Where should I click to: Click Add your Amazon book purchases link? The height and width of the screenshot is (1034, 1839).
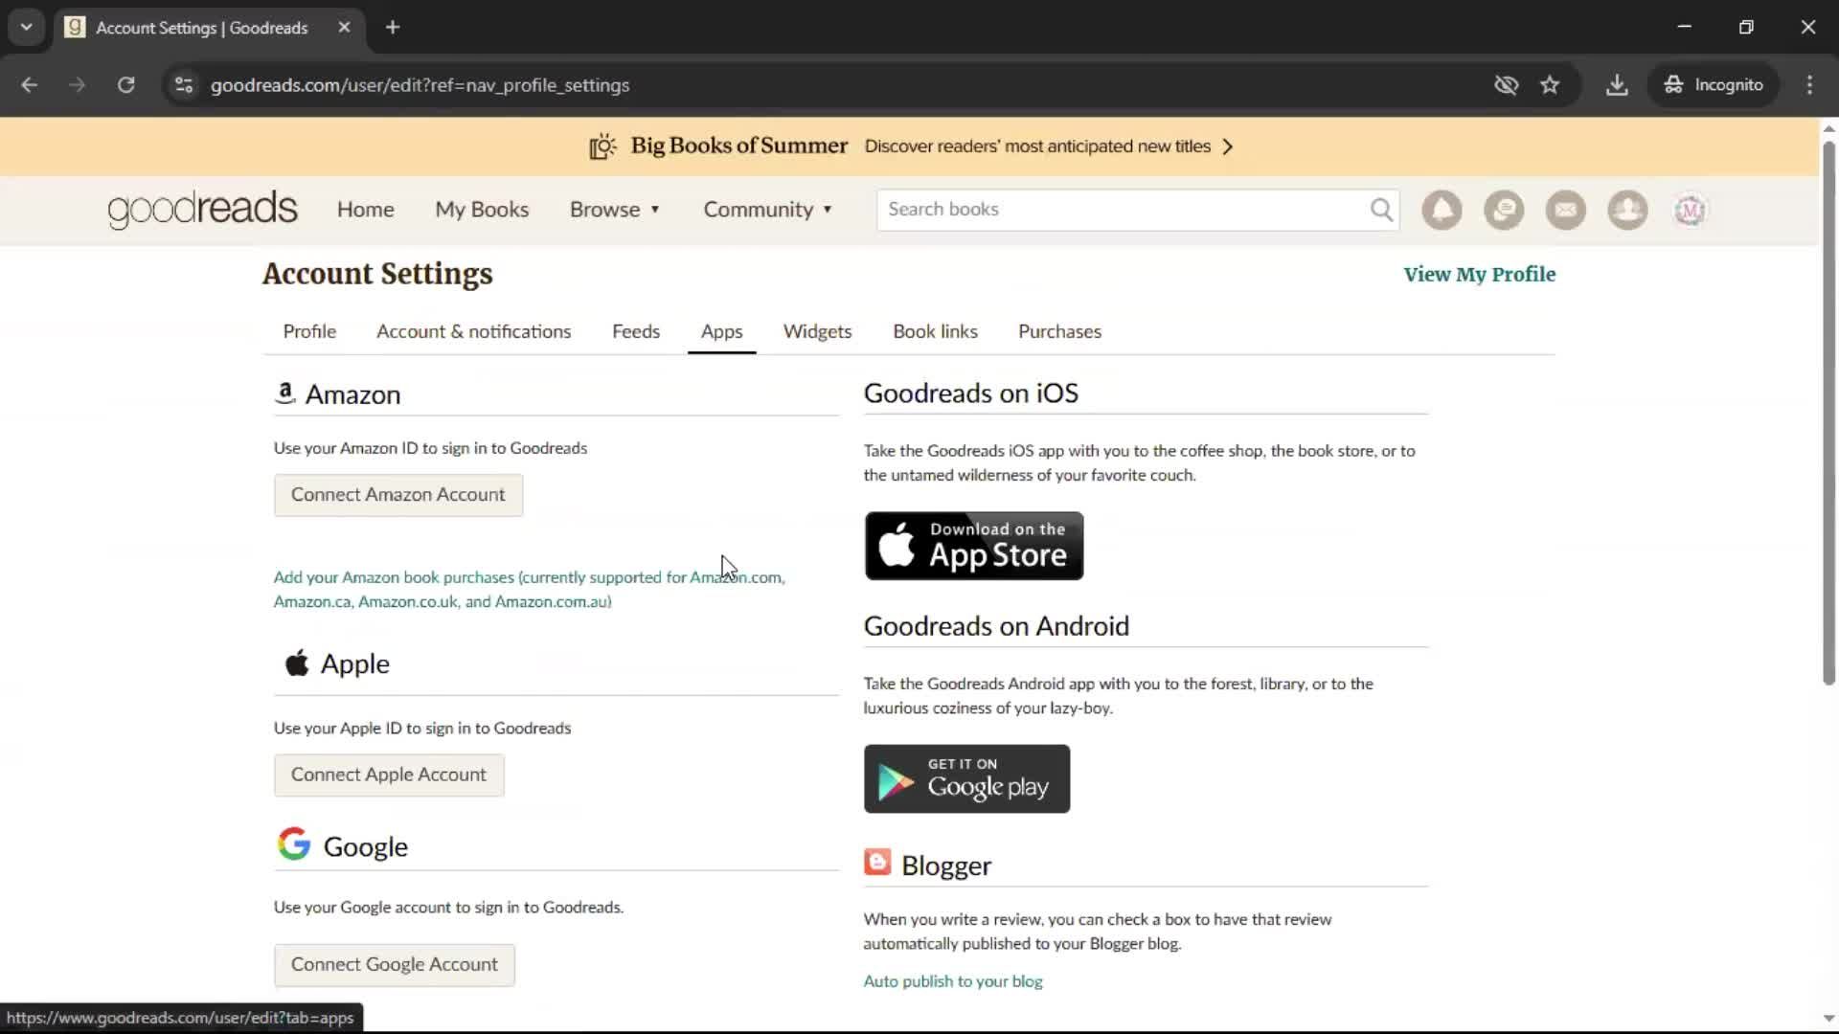530,590
